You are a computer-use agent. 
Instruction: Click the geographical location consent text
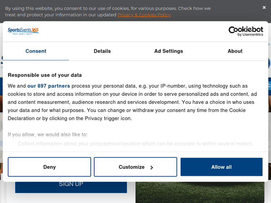(x=135, y=144)
